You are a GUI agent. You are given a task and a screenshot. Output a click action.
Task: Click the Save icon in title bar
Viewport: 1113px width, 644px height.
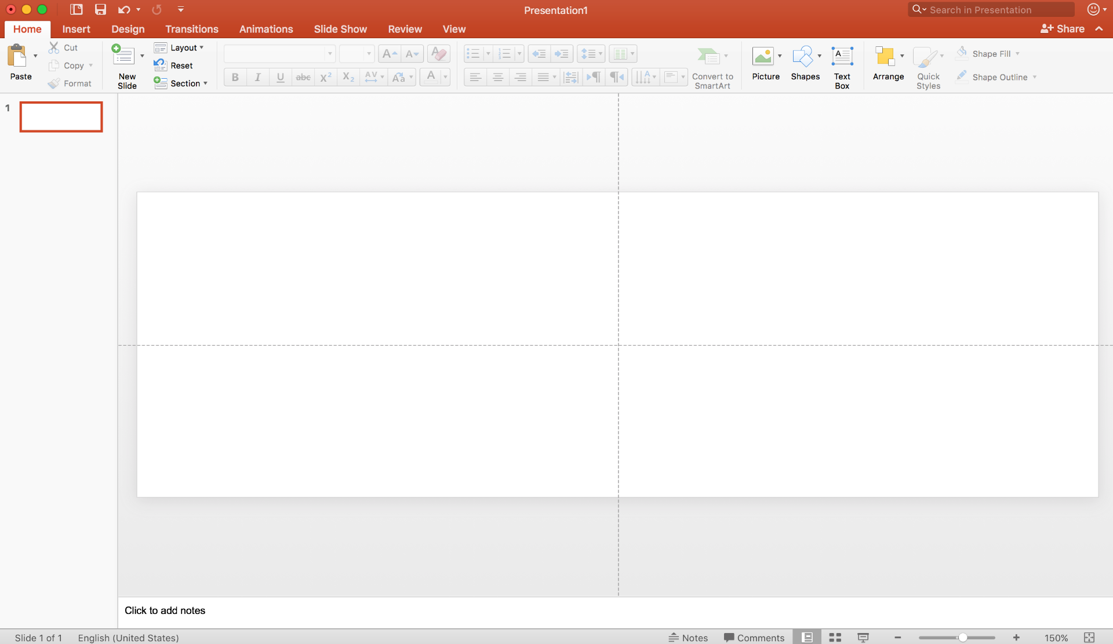coord(100,9)
